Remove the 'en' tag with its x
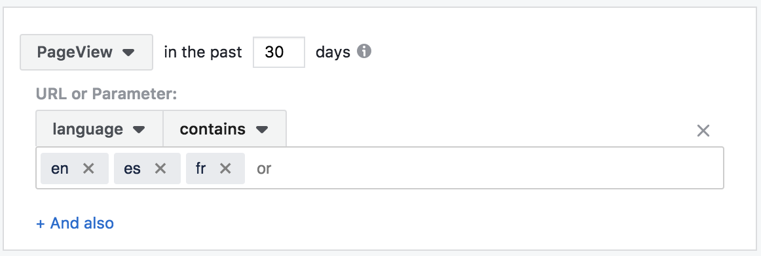The width and height of the screenshot is (761, 256). 88,168
